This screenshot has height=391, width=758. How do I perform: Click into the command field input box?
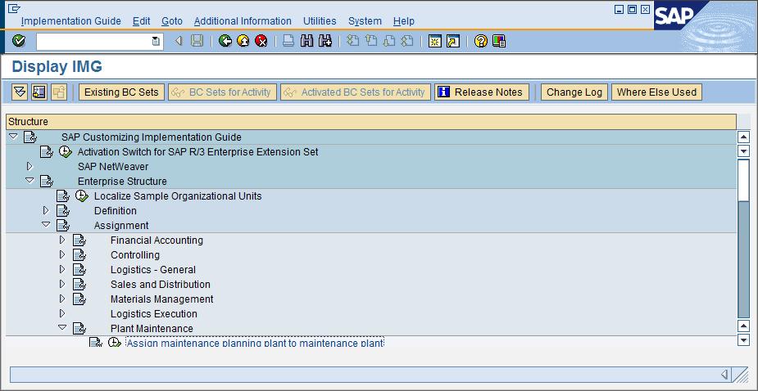(93, 42)
